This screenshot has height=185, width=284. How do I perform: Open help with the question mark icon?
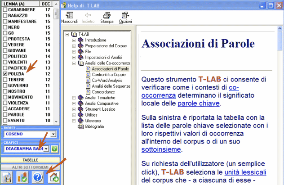point(38,177)
